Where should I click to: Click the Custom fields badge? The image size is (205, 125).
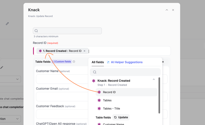point(61,62)
